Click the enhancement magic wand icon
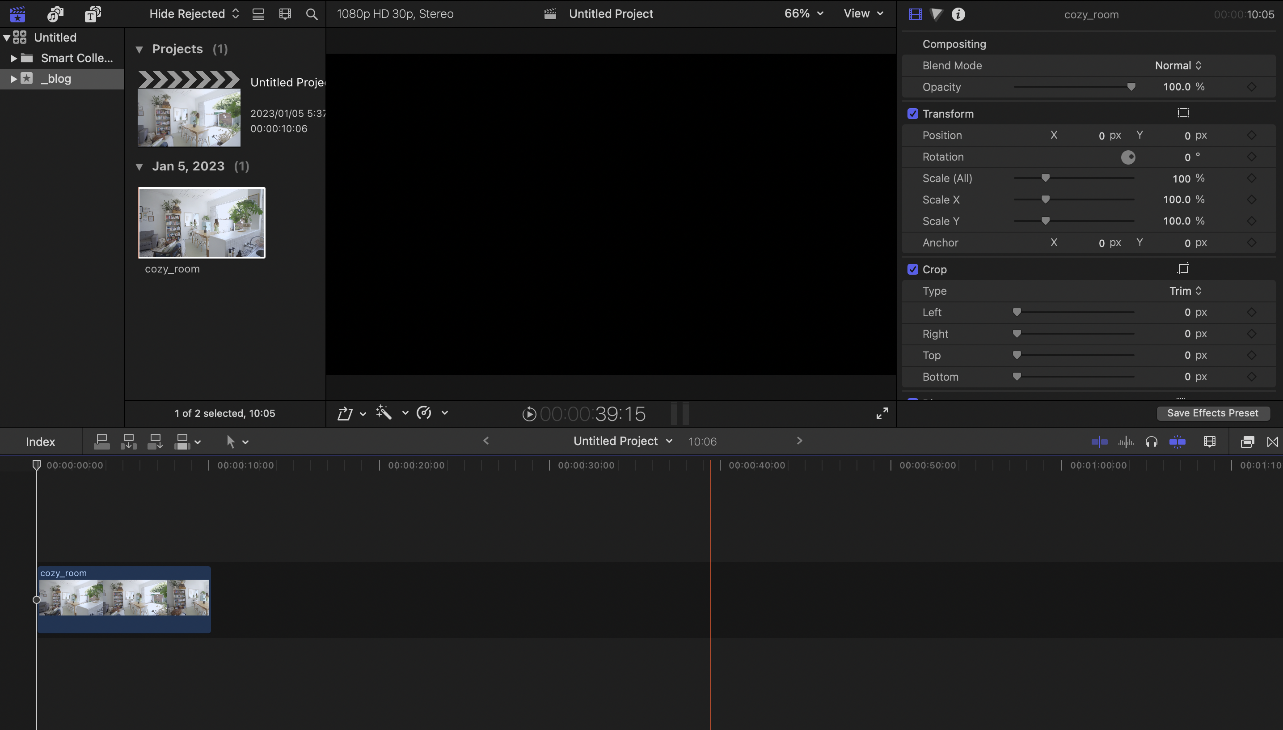This screenshot has height=730, width=1283. point(384,412)
